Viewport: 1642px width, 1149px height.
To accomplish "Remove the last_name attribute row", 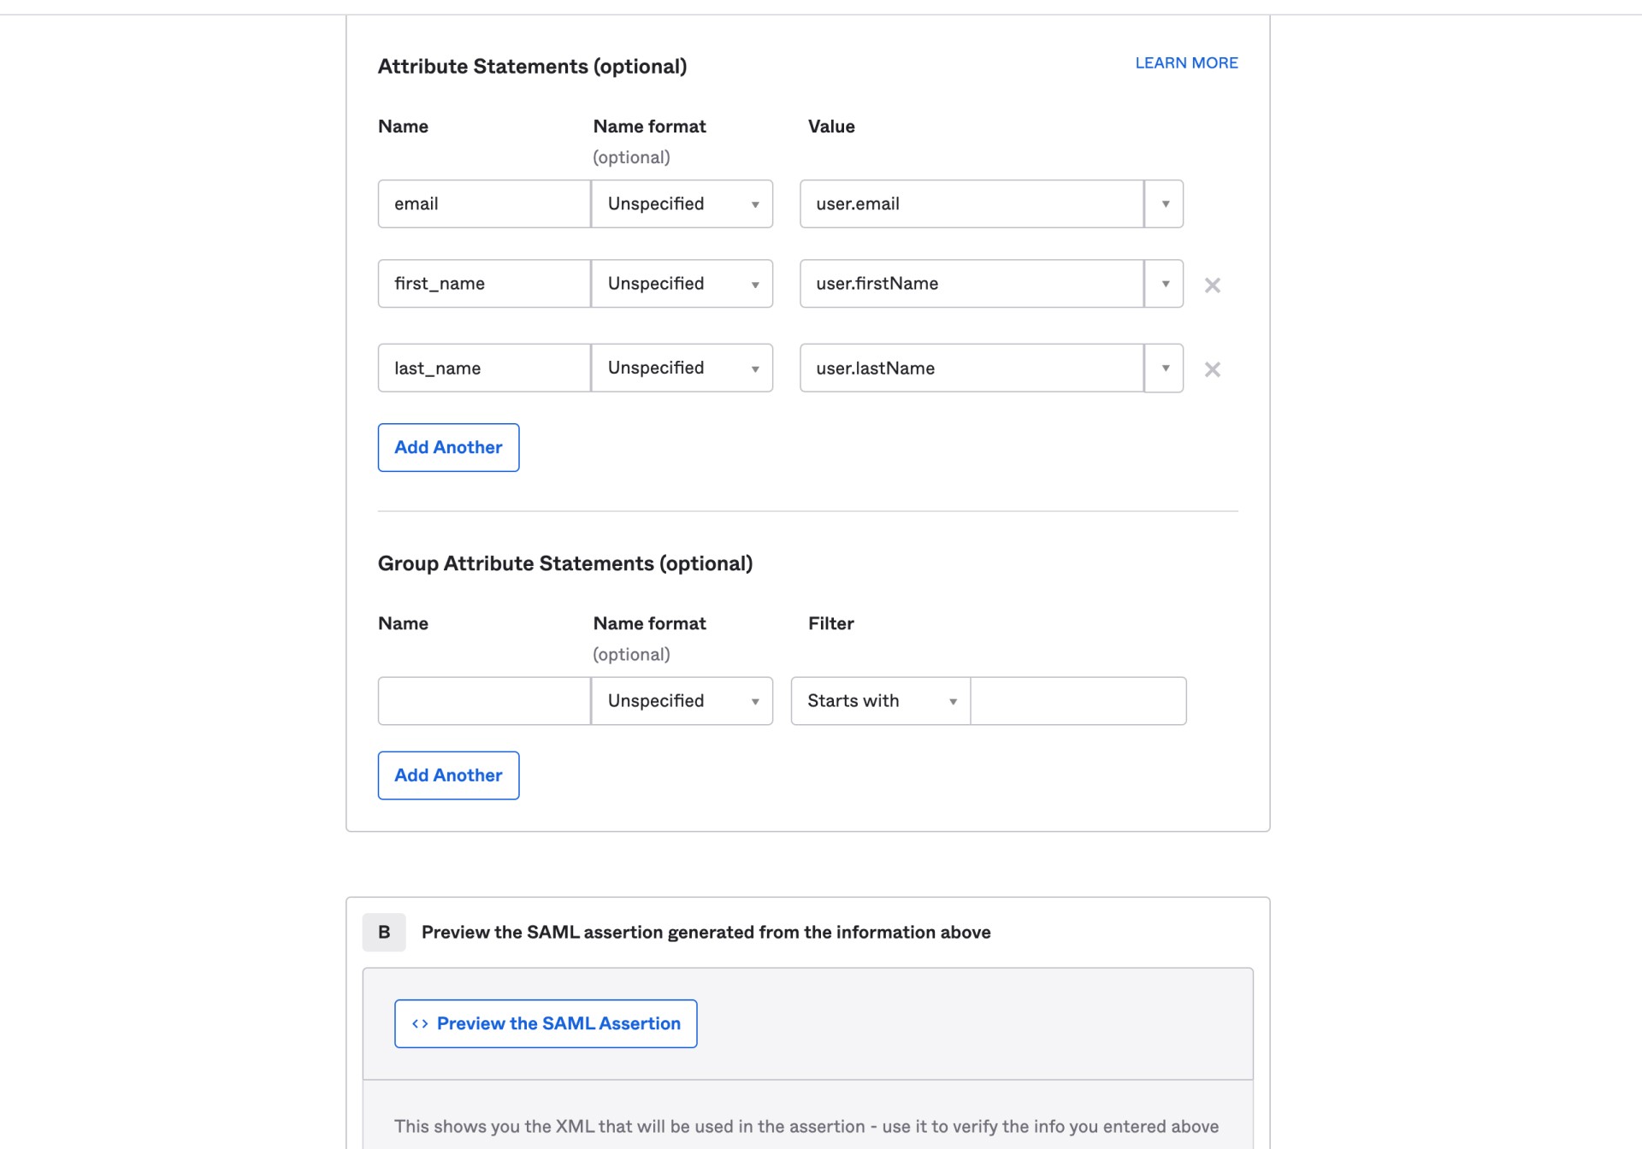I will pos(1212,369).
